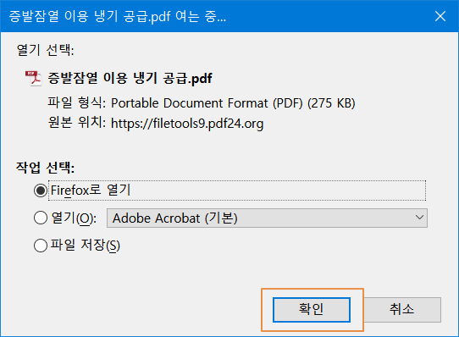
Task: Click the source URL https://filetools9.pdf24.org
Action: pyautogui.click(x=187, y=124)
